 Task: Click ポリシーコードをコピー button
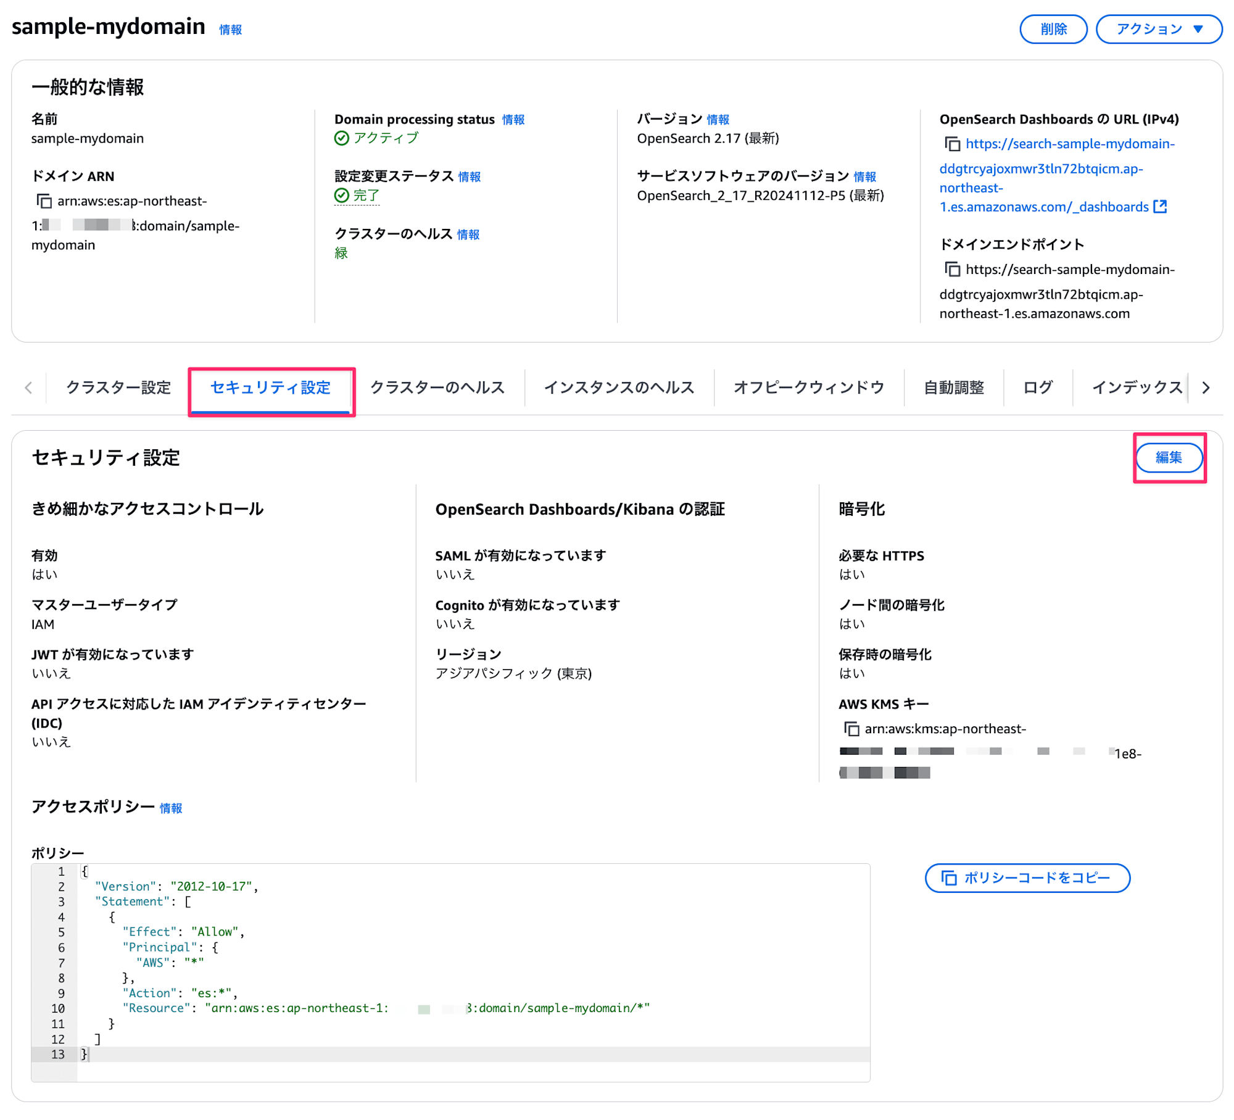click(1027, 877)
